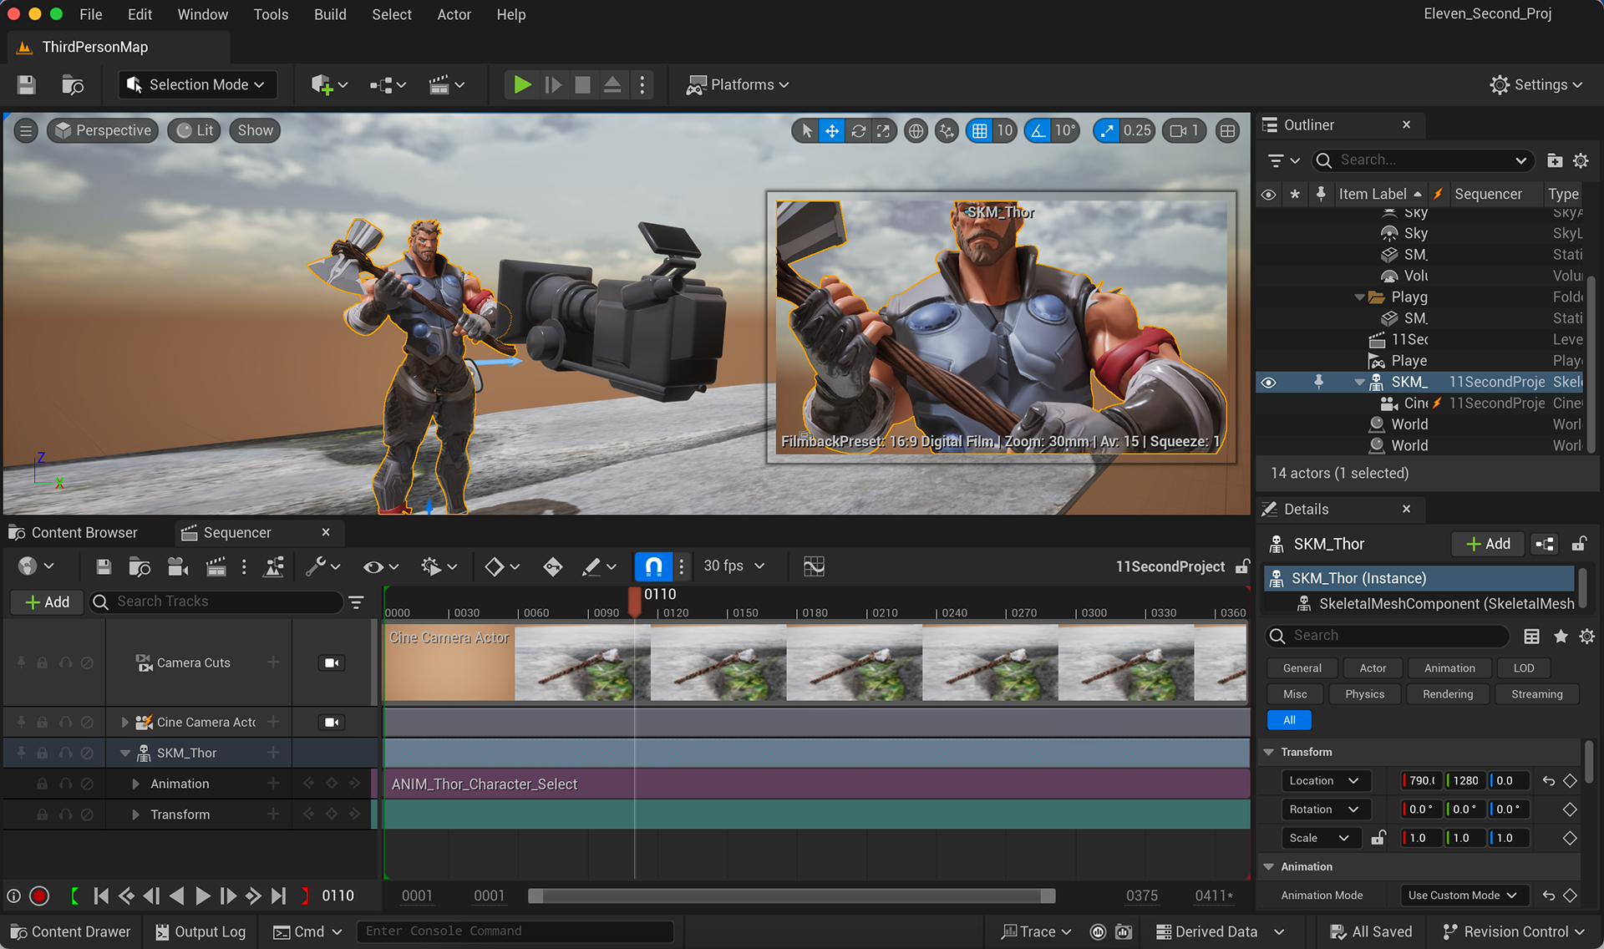This screenshot has height=949, width=1604.
Task: Switch to the Content Browser tab
Action: tap(74, 532)
